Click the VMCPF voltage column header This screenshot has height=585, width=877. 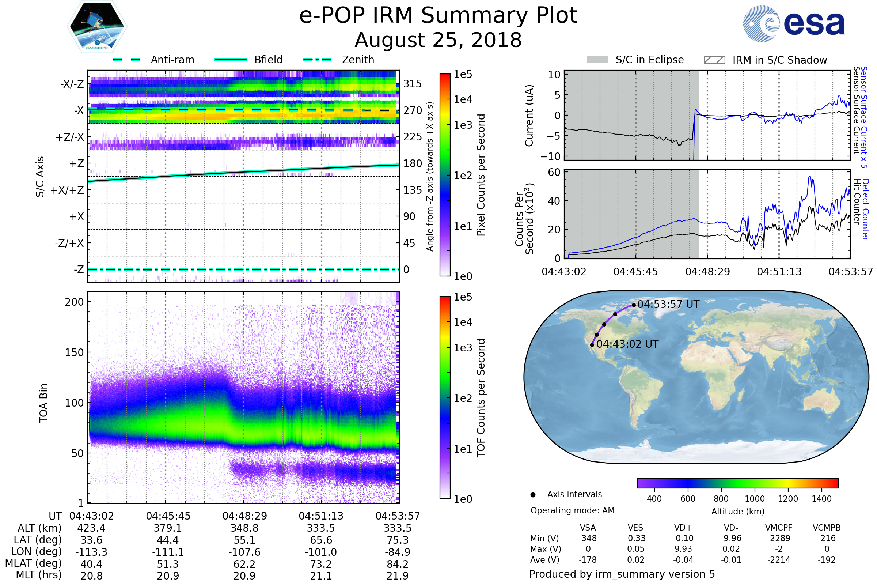tap(779, 528)
